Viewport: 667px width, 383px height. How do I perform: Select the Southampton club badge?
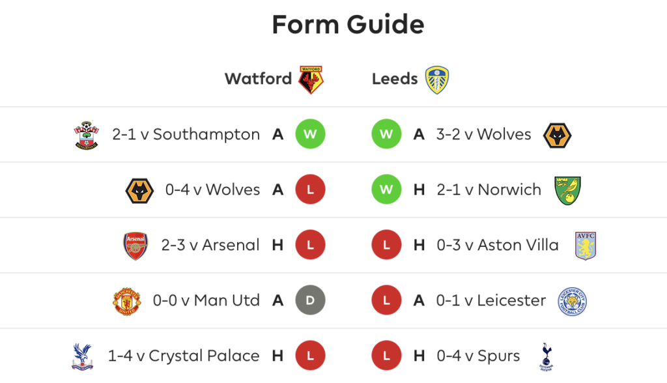coord(87,135)
